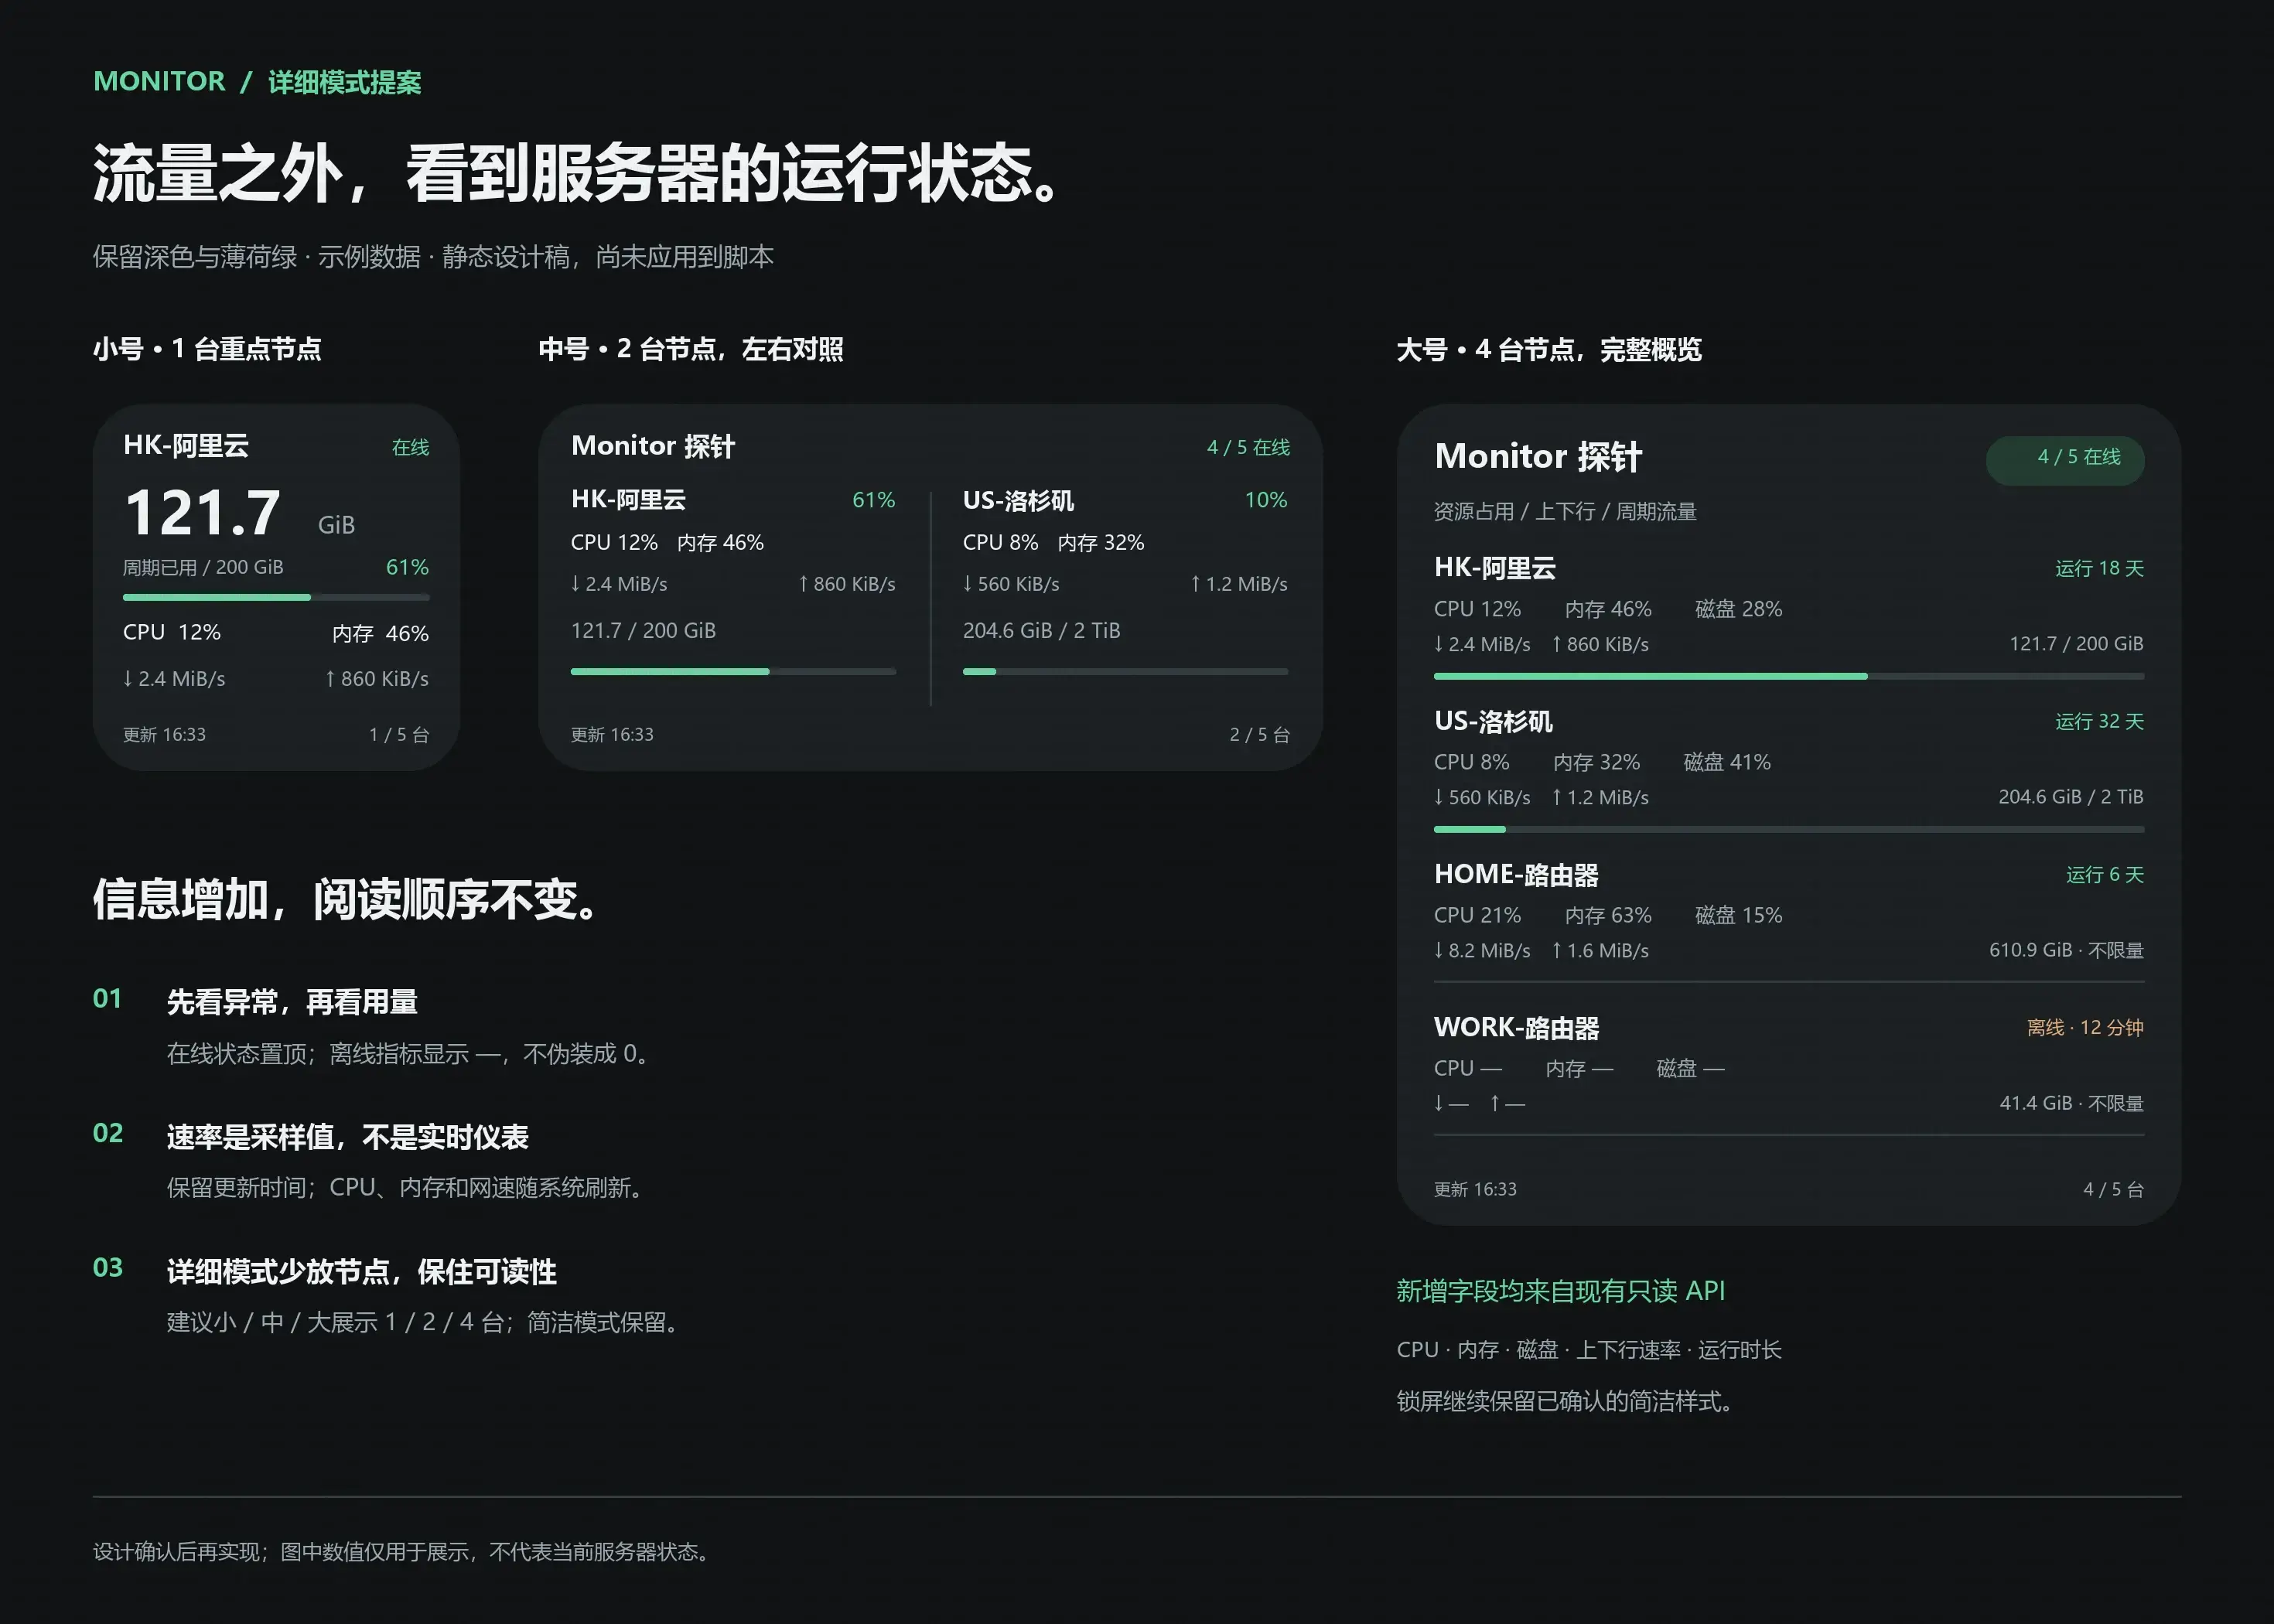The width and height of the screenshot is (2274, 1624).
Task: Click the "详细模式提案" breadcrumb text
Action: coord(345,82)
